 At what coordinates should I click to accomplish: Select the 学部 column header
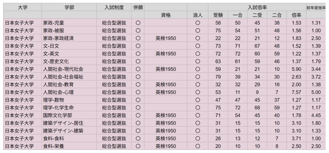pyautogui.click(x=69, y=7)
